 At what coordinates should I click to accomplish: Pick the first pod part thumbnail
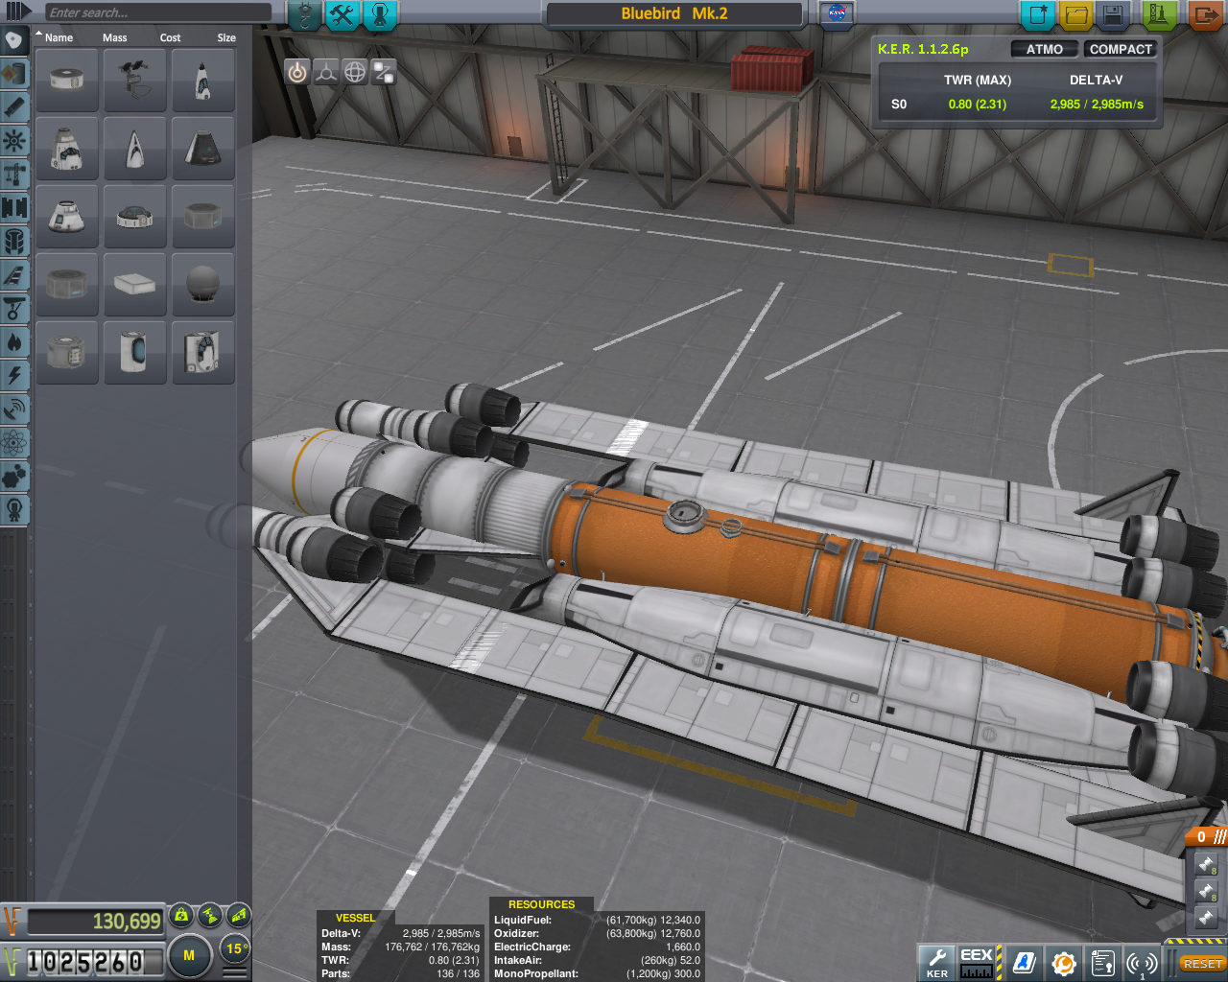coord(67,80)
